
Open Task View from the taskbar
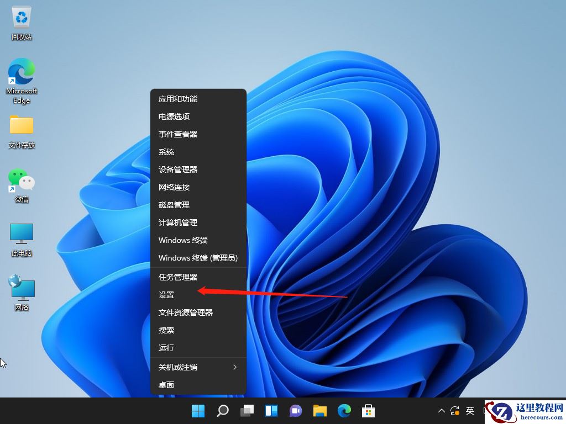tap(247, 411)
